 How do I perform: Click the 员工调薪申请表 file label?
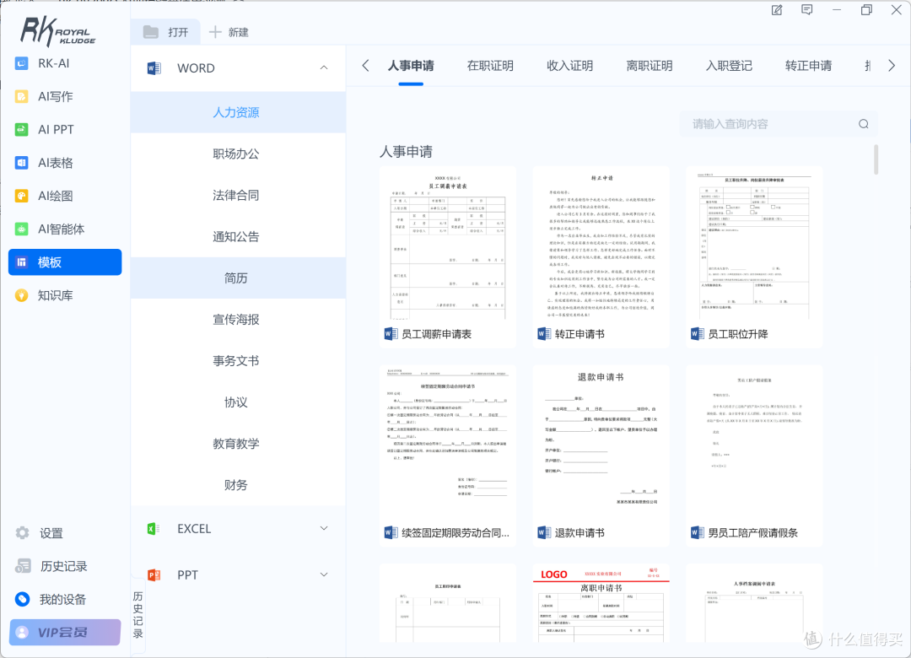click(x=436, y=334)
